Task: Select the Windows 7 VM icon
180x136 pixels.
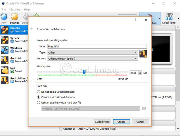Action: pos(5,50)
